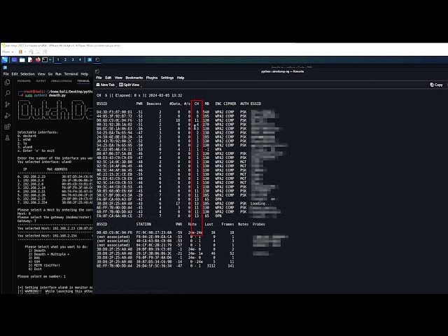Open VS Code File menu

(6, 74)
